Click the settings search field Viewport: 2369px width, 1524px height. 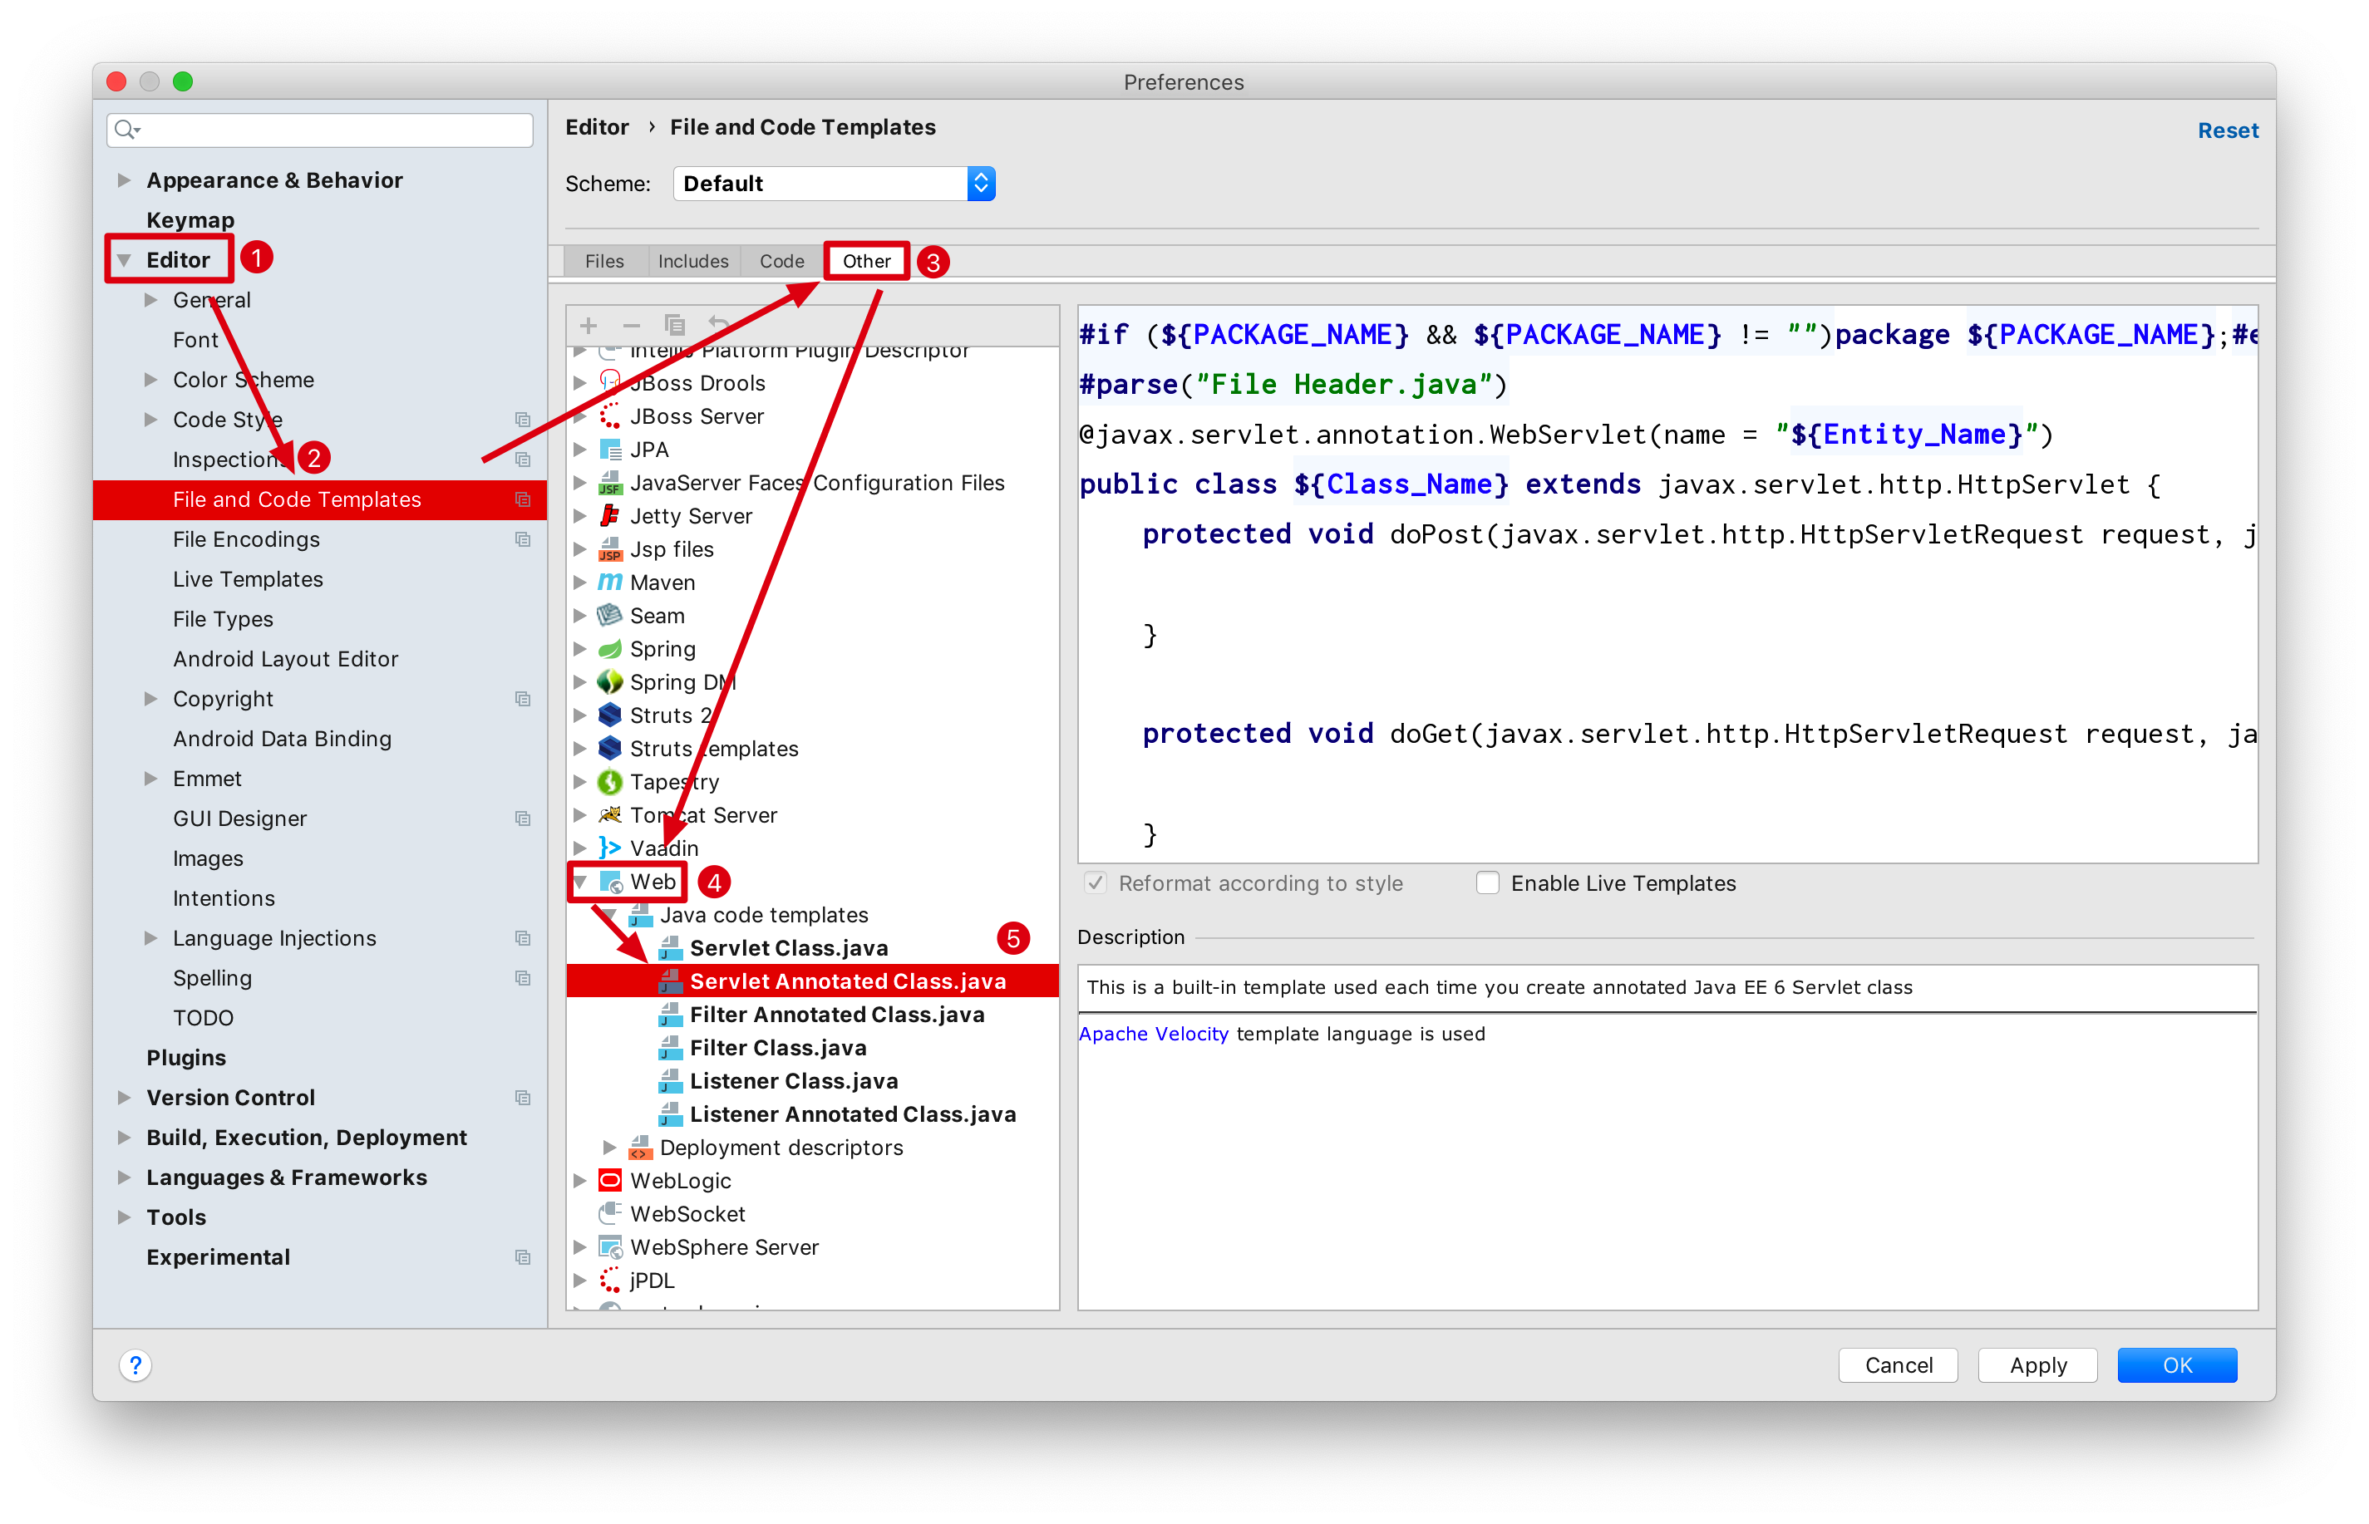(x=320, y=130)
